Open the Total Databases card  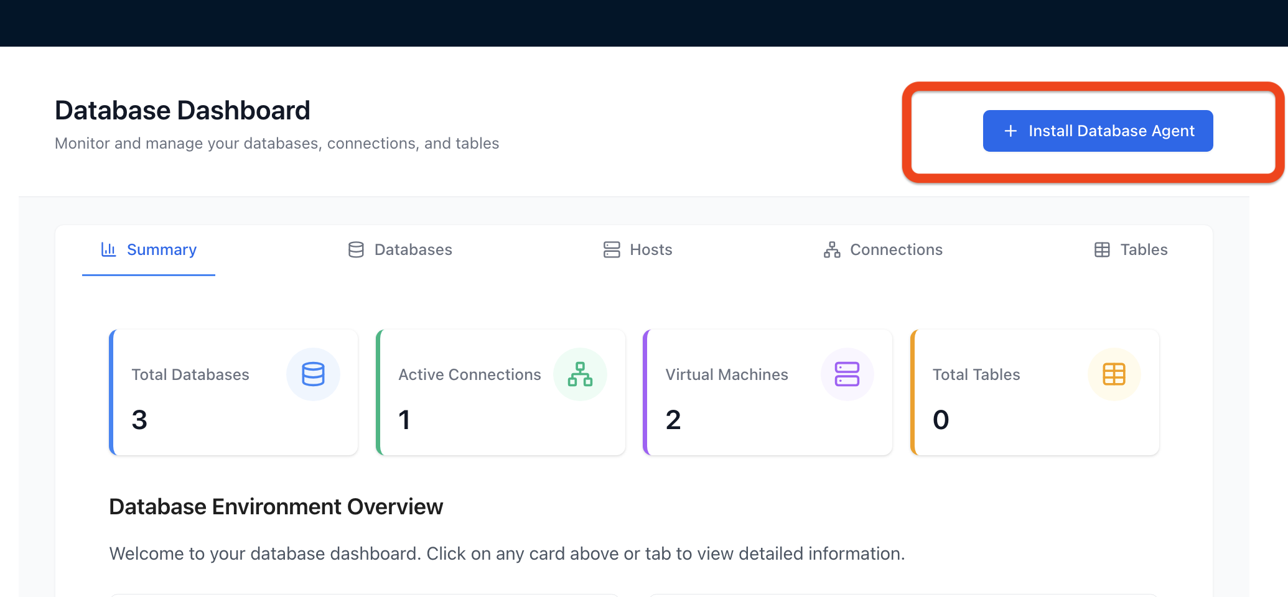pos(233,392)
